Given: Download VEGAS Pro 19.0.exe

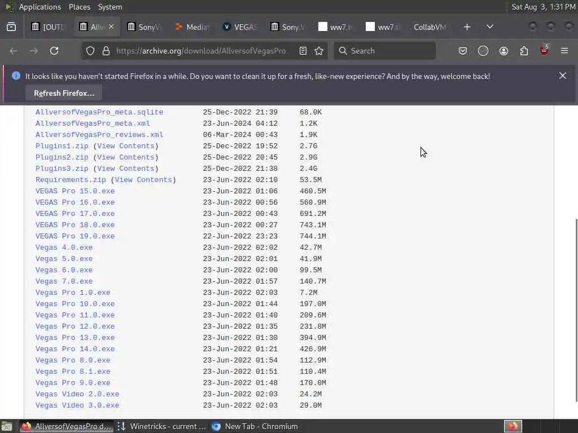Looking at the screenshot, I should pyautogui.click(x=75, y=236).
